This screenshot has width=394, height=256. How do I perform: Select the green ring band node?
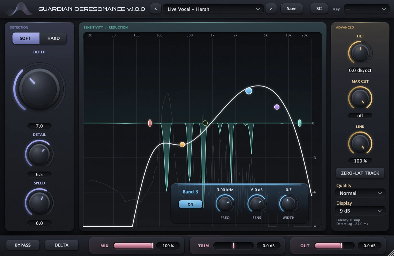(205, 123)
